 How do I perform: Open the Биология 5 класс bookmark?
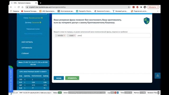[102, 11]
